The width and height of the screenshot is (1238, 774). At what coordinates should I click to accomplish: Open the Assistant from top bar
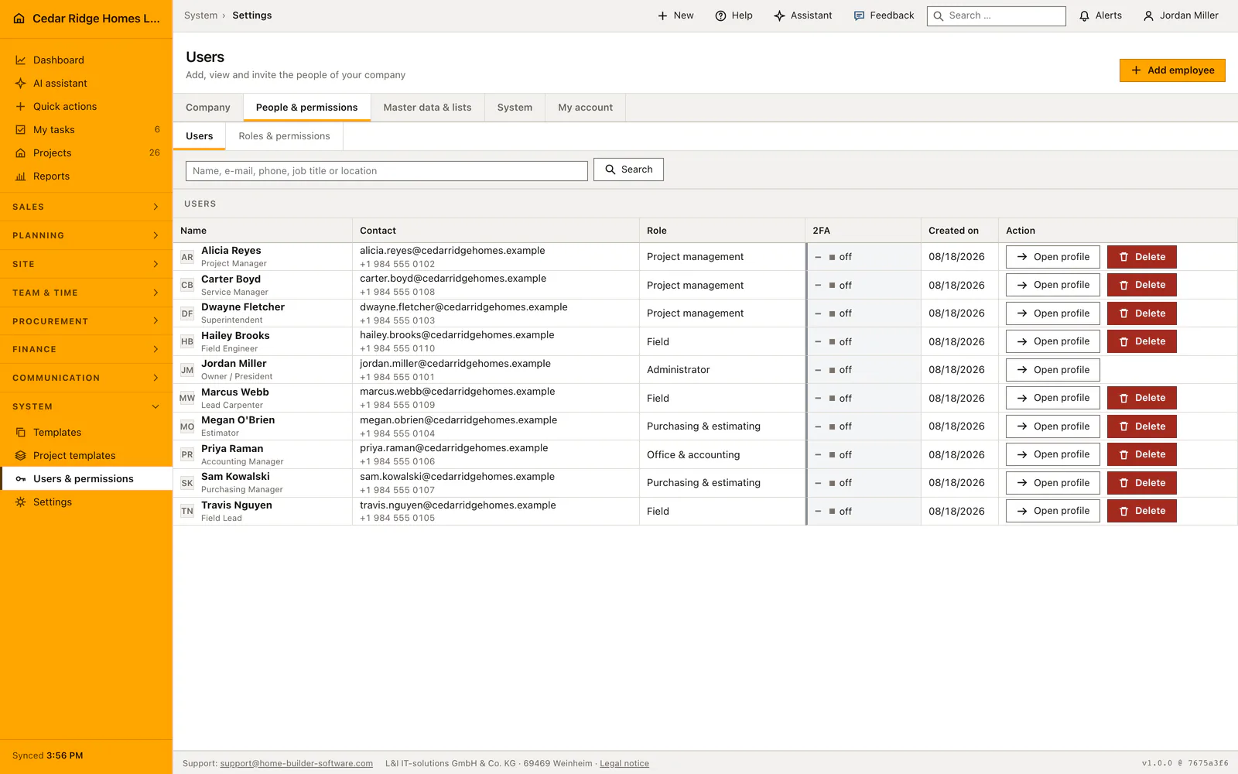pos(803,15)
